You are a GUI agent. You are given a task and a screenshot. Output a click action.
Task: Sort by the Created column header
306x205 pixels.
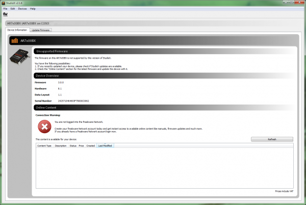[x=91, y=146]
